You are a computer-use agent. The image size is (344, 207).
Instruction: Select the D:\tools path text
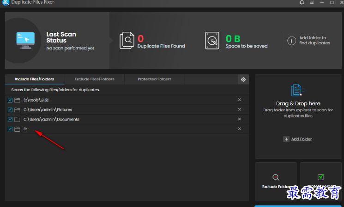click(x=36, y=100)
